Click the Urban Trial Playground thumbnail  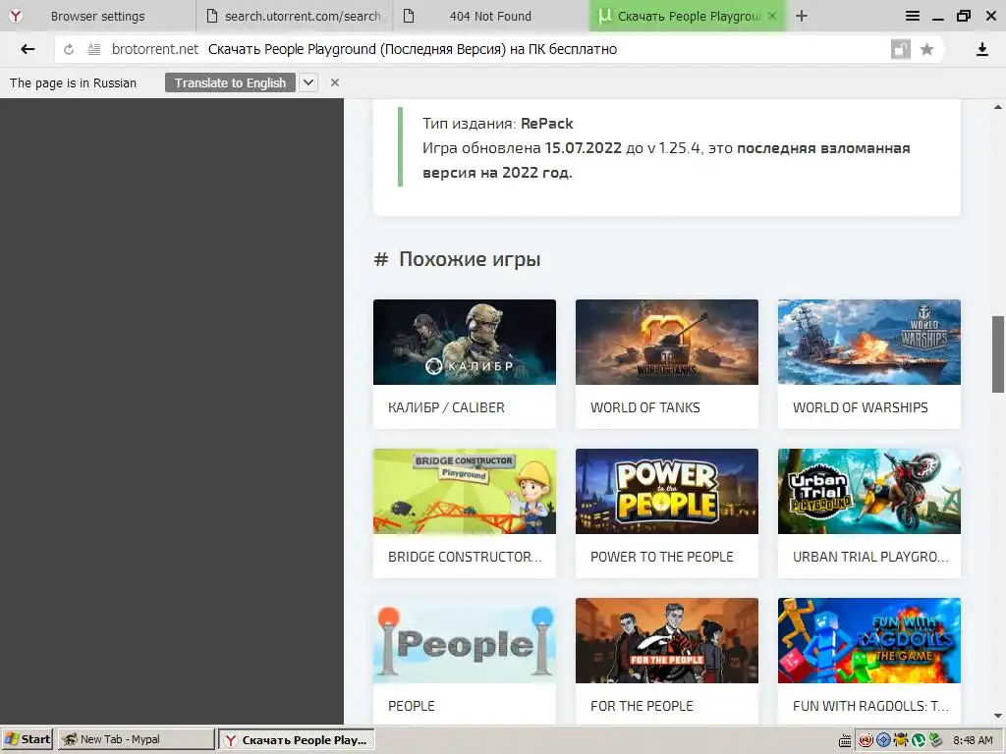[869, 491]
